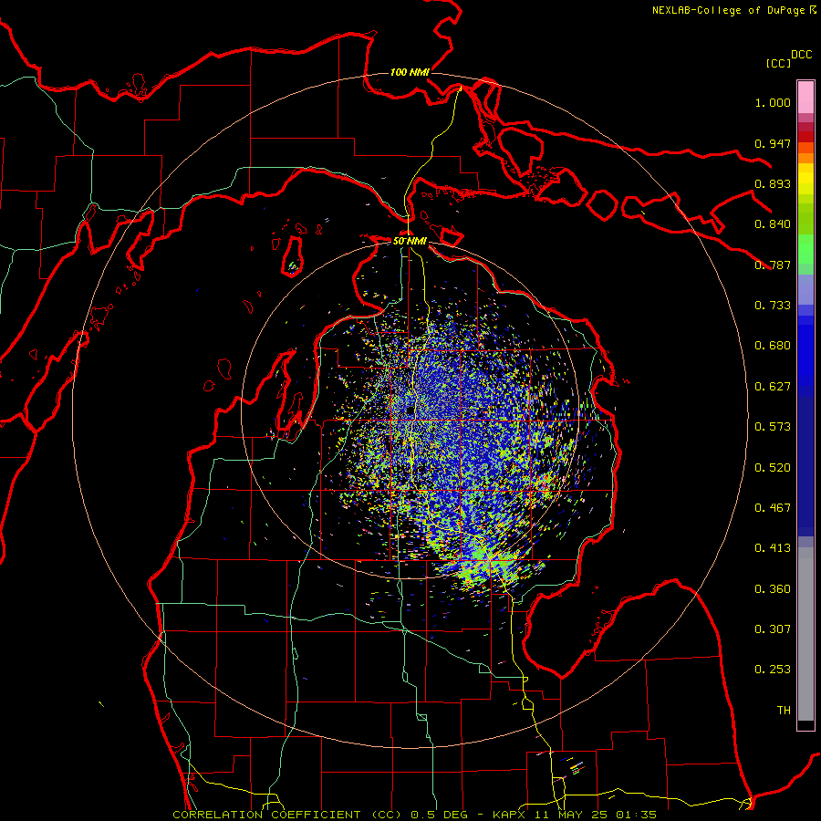This screenshot has height=821, width=821.
Task: Click the 0.520 legend value
Action: [x=773, y=468]
